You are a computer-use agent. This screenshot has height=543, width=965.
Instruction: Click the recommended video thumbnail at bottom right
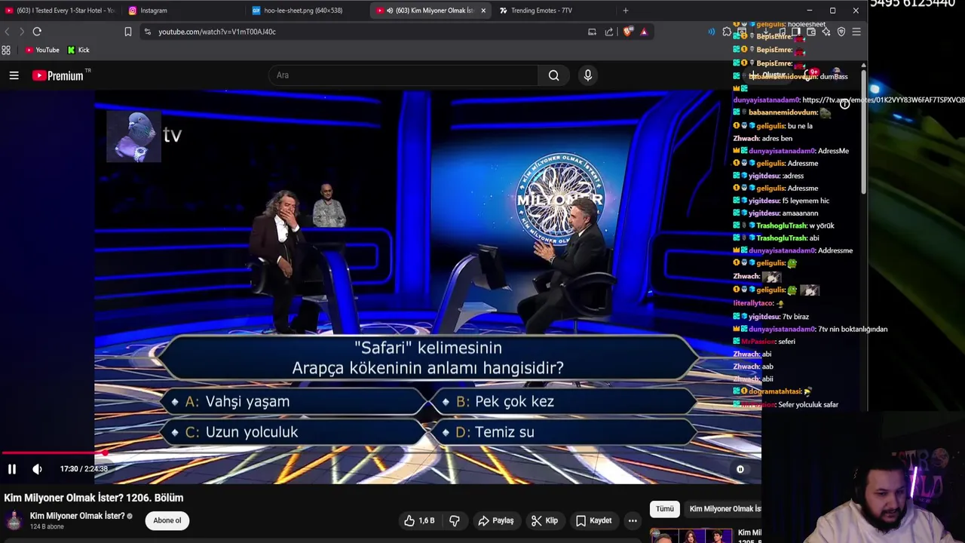click(x=691, y=535)
